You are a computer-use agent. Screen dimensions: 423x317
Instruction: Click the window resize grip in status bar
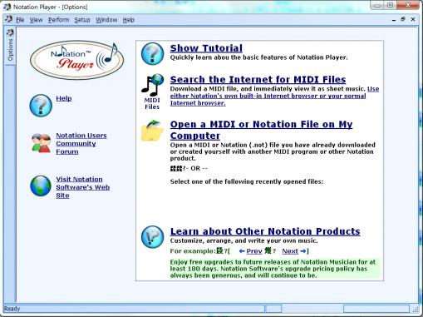[x=416, y=310]
